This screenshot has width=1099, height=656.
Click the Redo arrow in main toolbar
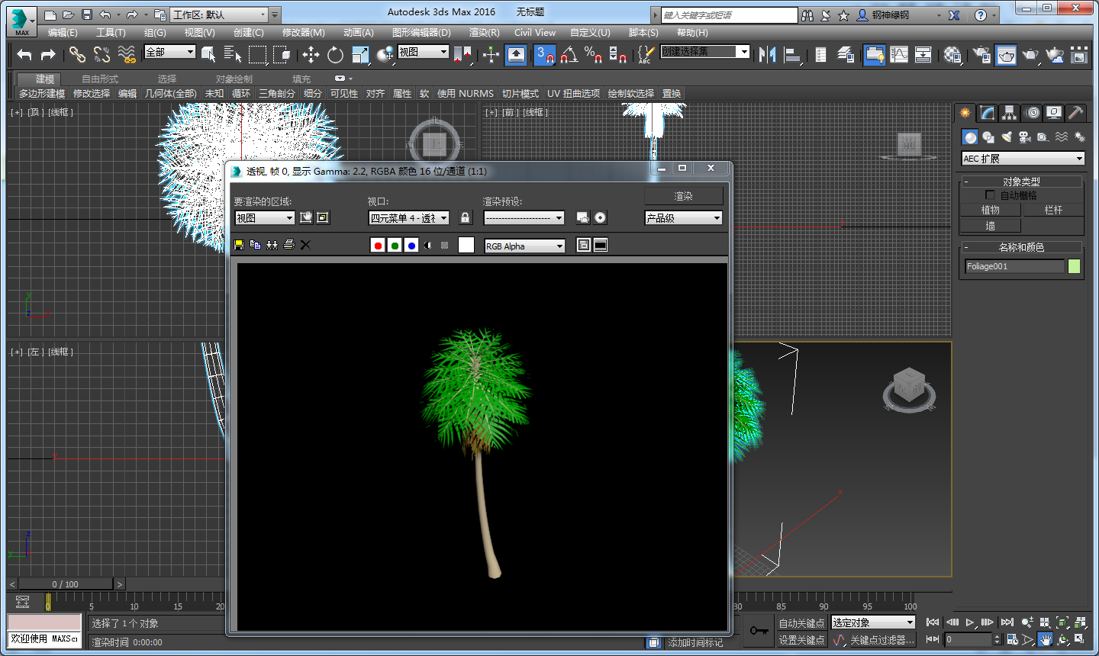(48, 54)
